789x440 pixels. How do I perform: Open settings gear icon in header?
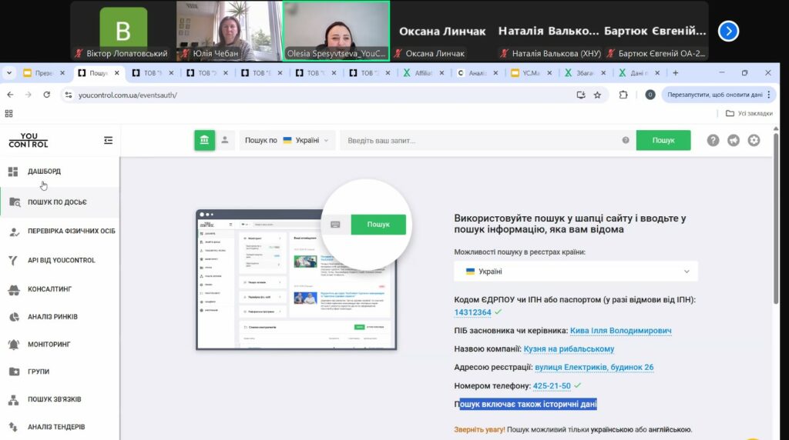pos(754,140)
